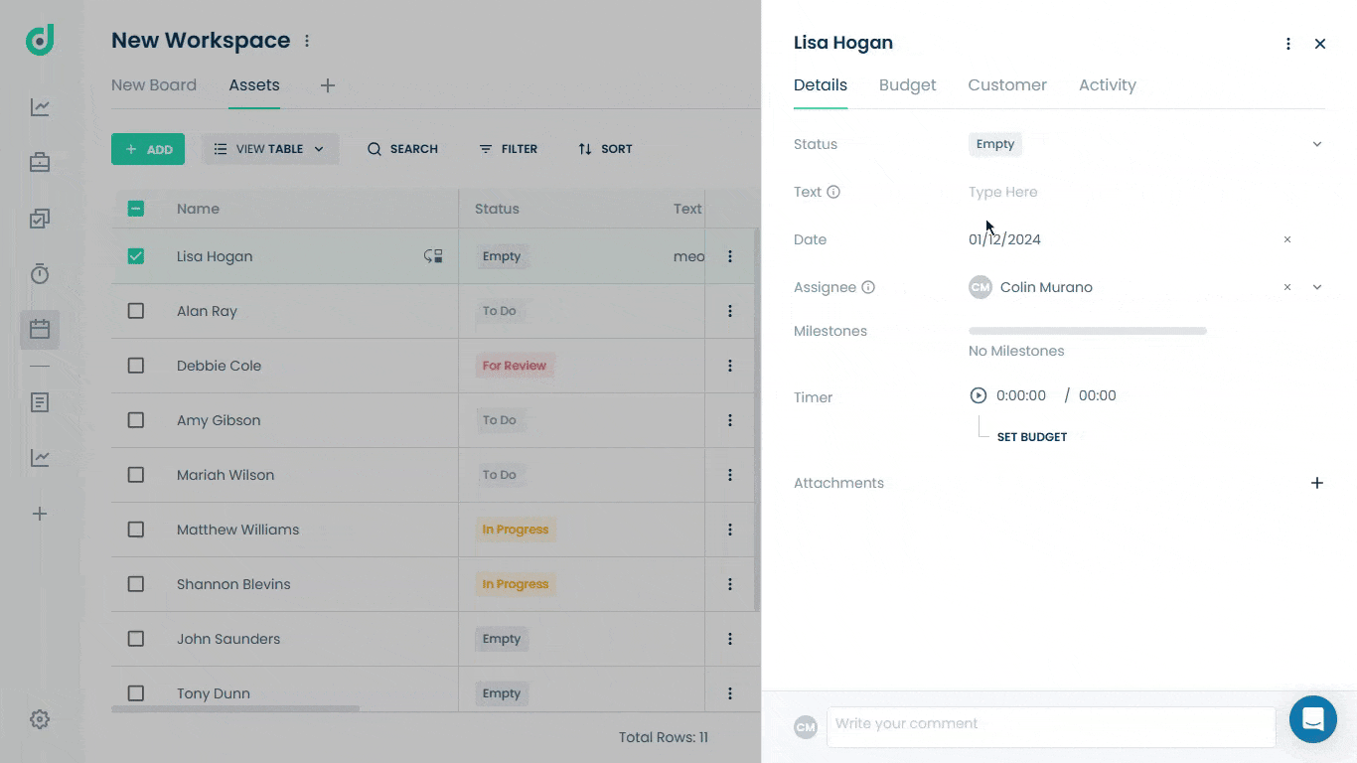1357x763 pixels.
Task: Open the calendar icon in sidebar
Action: (40, 329)
